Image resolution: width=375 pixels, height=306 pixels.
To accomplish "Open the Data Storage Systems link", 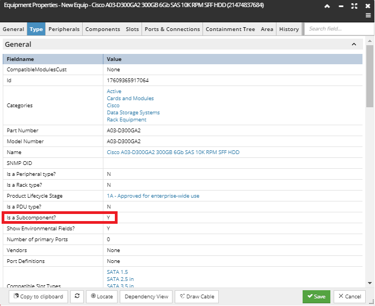I will pos(133,113).
